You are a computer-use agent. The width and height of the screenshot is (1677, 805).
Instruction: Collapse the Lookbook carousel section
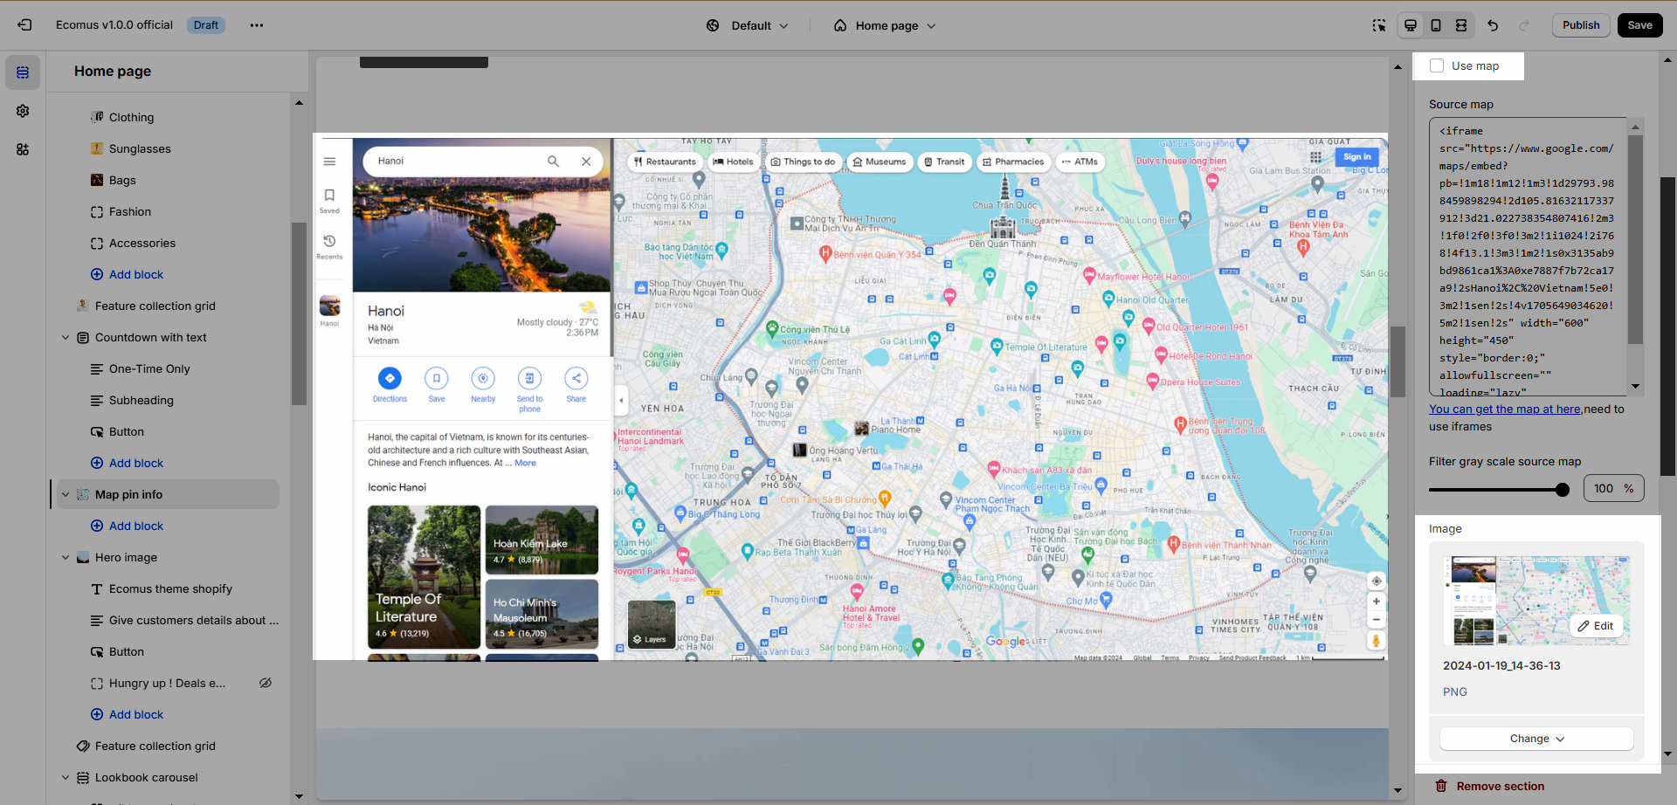click(x=66, y=777)
